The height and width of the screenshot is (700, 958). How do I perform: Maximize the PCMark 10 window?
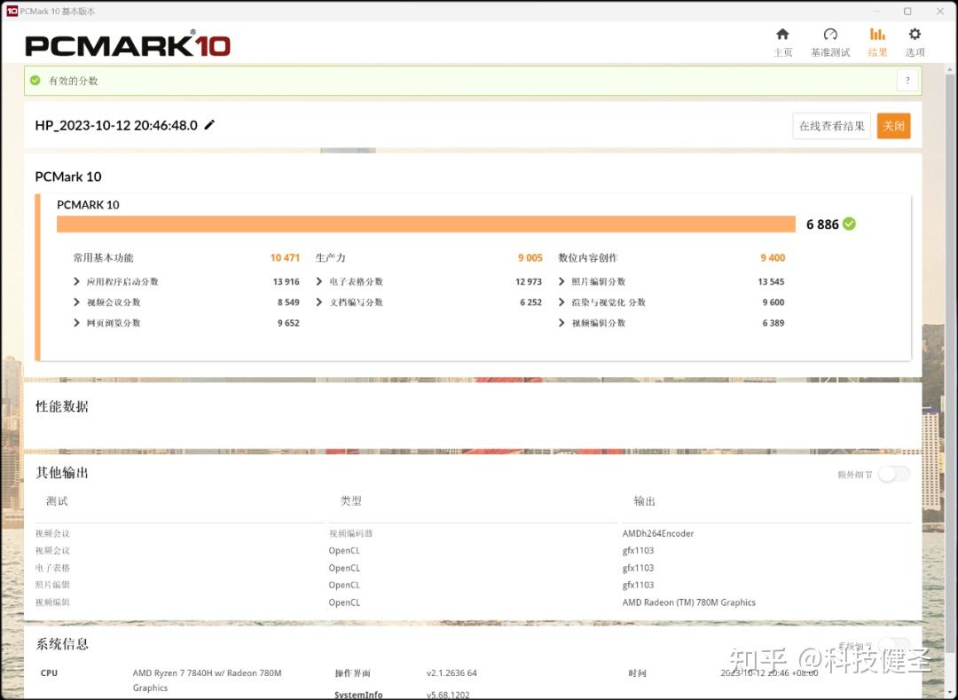coord(907,11)
